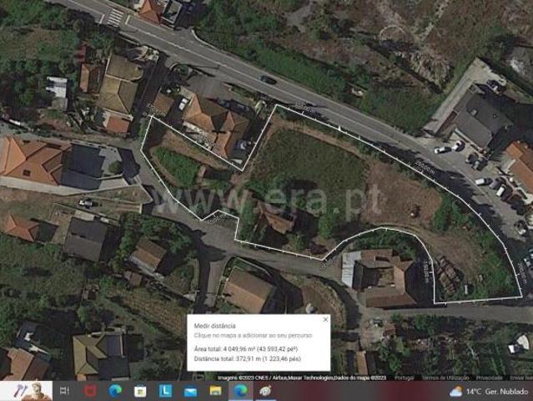This screenshot has width=533, height=401.
Task: Open the last pinned taskbar app icon
Action: [x=265, y=391]
